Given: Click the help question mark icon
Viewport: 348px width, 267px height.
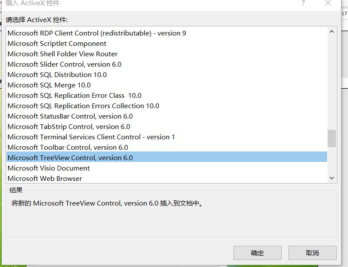Looking at the screenshot, I should (x=303, y=3).
